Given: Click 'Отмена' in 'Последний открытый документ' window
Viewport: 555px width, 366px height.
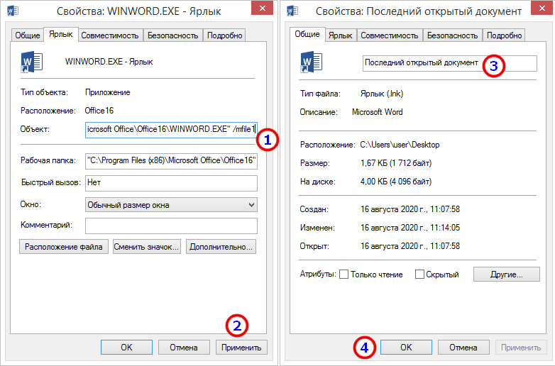Looking at the screenshot, I should (463, 348).
